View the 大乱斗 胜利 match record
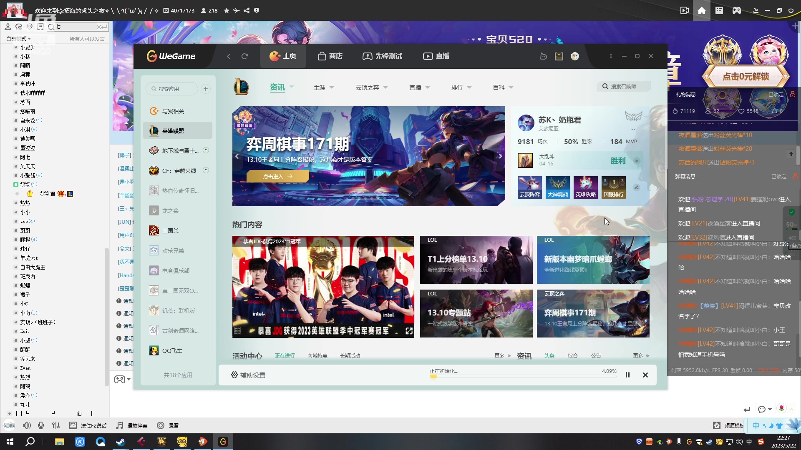The height and width of the screenshot is (450, 801). pyautogui.click(x=579, y=160)
